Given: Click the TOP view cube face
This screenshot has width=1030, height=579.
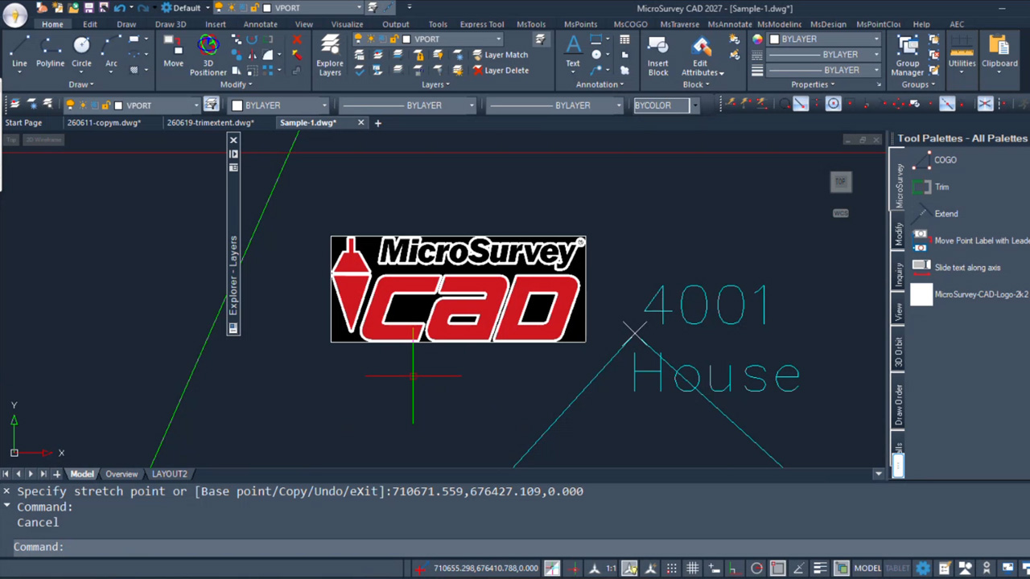Looking at the screenshot, I should click(841, 182).
